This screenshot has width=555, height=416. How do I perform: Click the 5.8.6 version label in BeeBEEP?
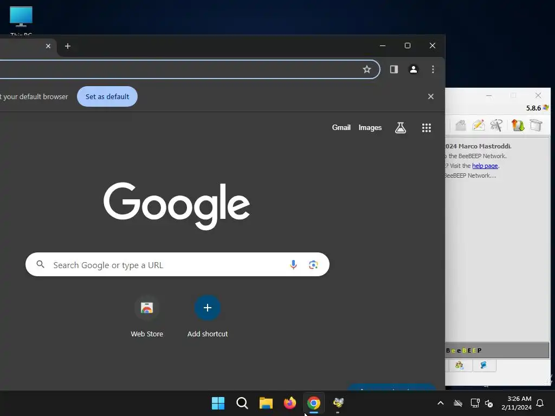[533, 108]
